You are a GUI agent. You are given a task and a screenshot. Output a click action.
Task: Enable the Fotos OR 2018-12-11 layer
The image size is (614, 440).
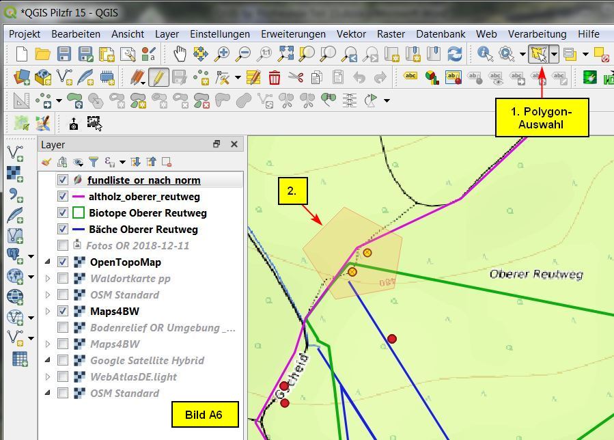[x=63, y=246]
